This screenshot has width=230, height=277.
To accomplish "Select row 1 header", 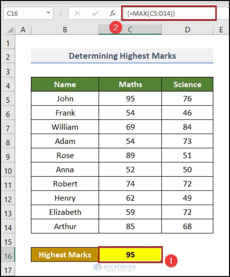I will click(8, 42).
